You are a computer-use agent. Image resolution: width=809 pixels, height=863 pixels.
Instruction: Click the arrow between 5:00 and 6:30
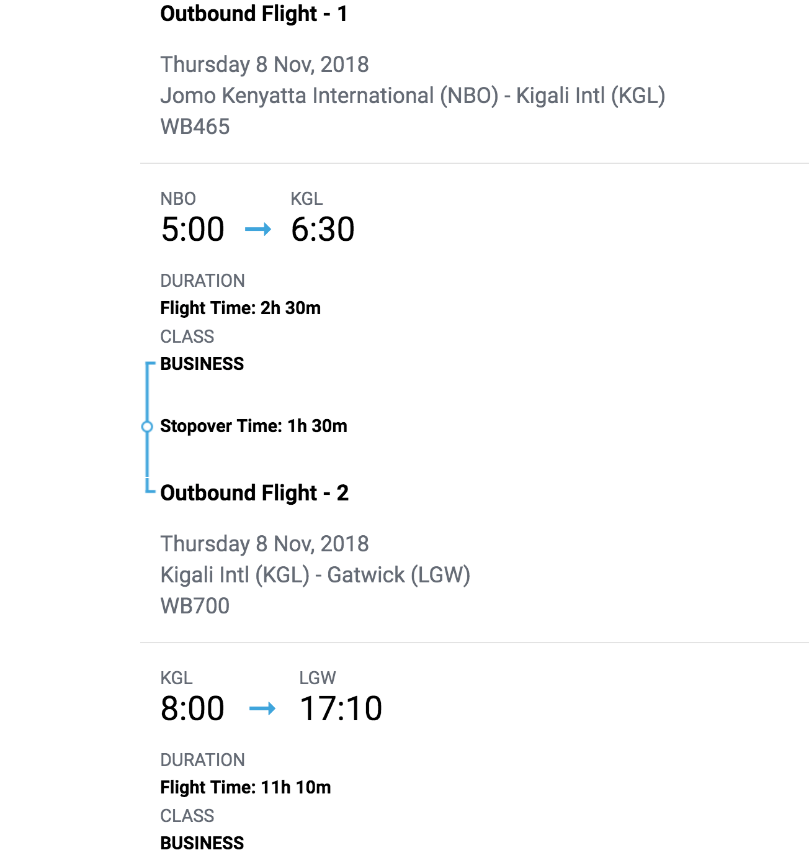[x=258, y=230]
